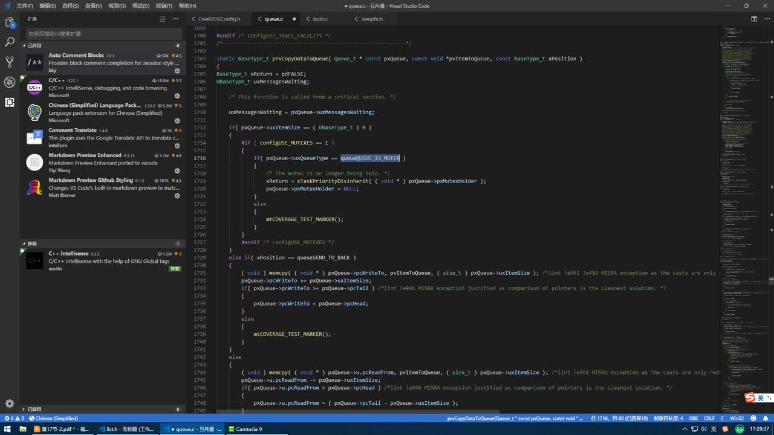Switch to FreeRTOSConfig.h tab
This screenshot has height=435, width=774.
coord(219,19)
